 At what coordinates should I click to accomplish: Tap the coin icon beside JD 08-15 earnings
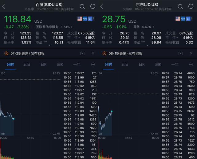pos(104,54)
